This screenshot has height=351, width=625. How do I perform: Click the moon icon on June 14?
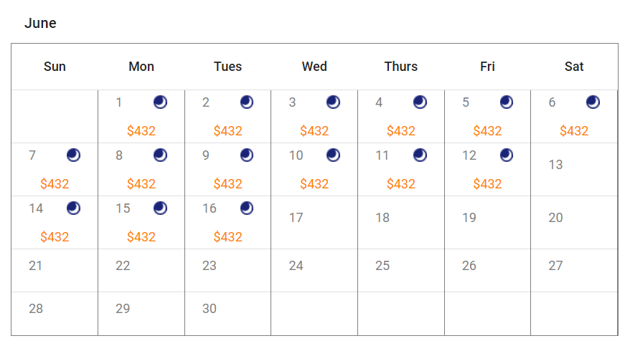[73, 208]
